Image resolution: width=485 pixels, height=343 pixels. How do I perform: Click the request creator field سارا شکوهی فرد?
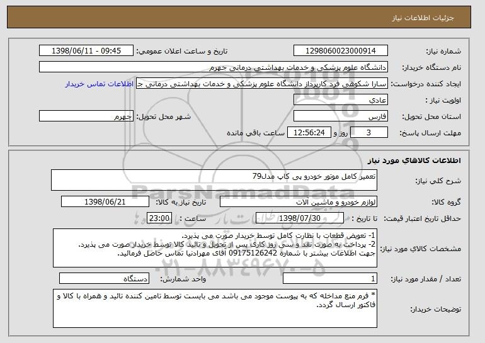tap(262, 84)
